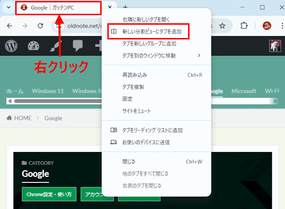The width and height of the screenshot is (285, 209).
Task: Choose タブをリーディング リストに追加
Action: coord(156,130)
